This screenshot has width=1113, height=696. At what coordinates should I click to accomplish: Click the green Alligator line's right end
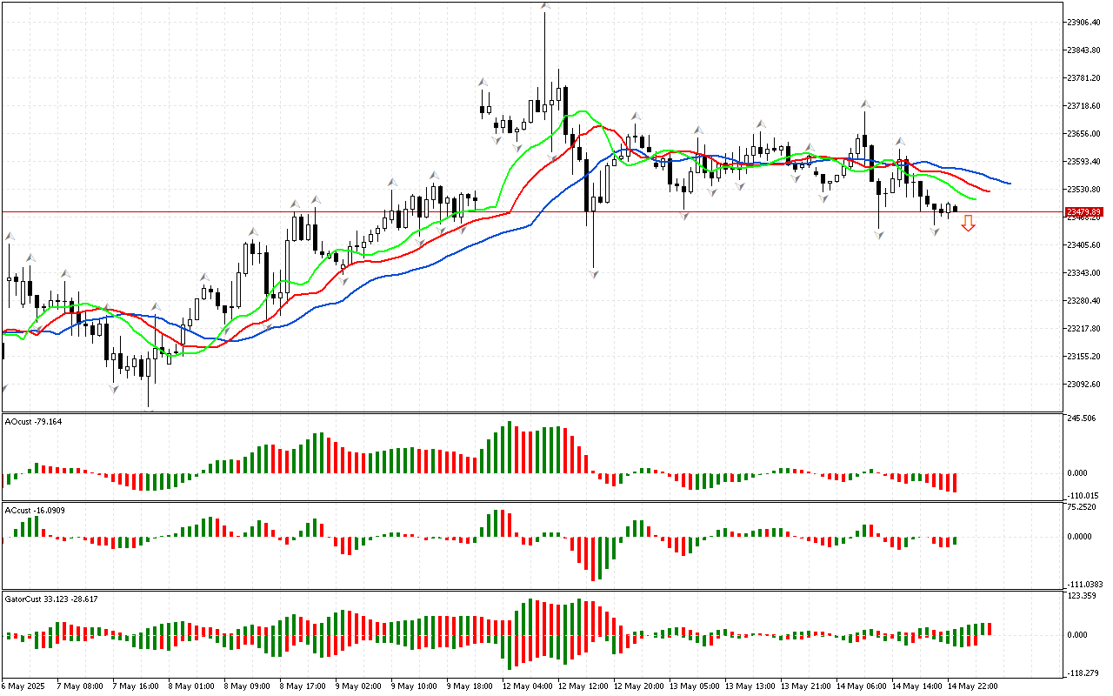pyautogui.click(x=975, y=199)
